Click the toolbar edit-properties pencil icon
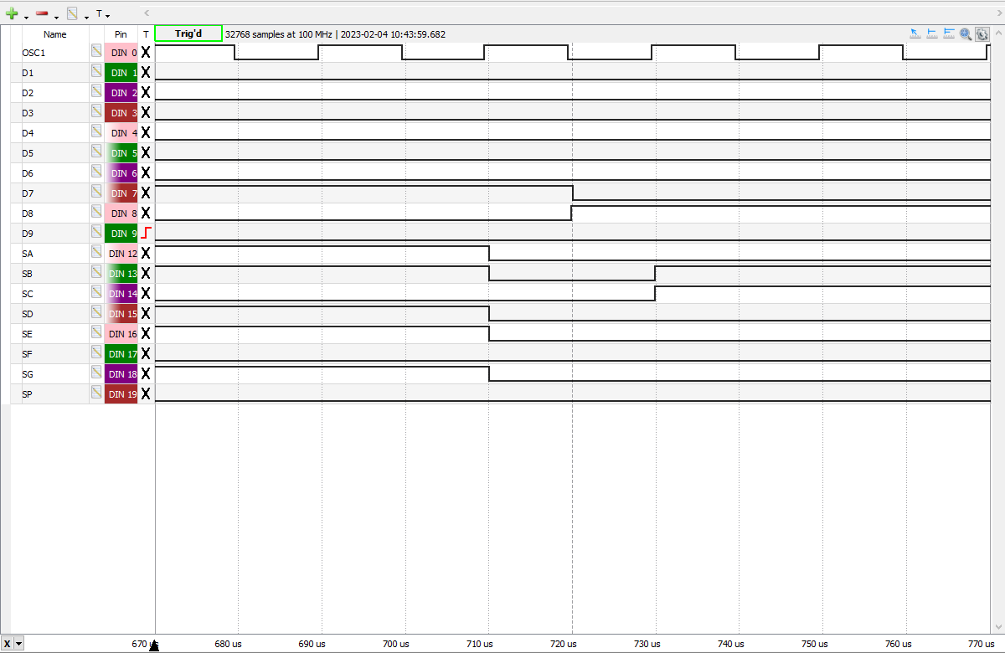The width and height of the screenshot is (1005, 653). click(72, 14)
